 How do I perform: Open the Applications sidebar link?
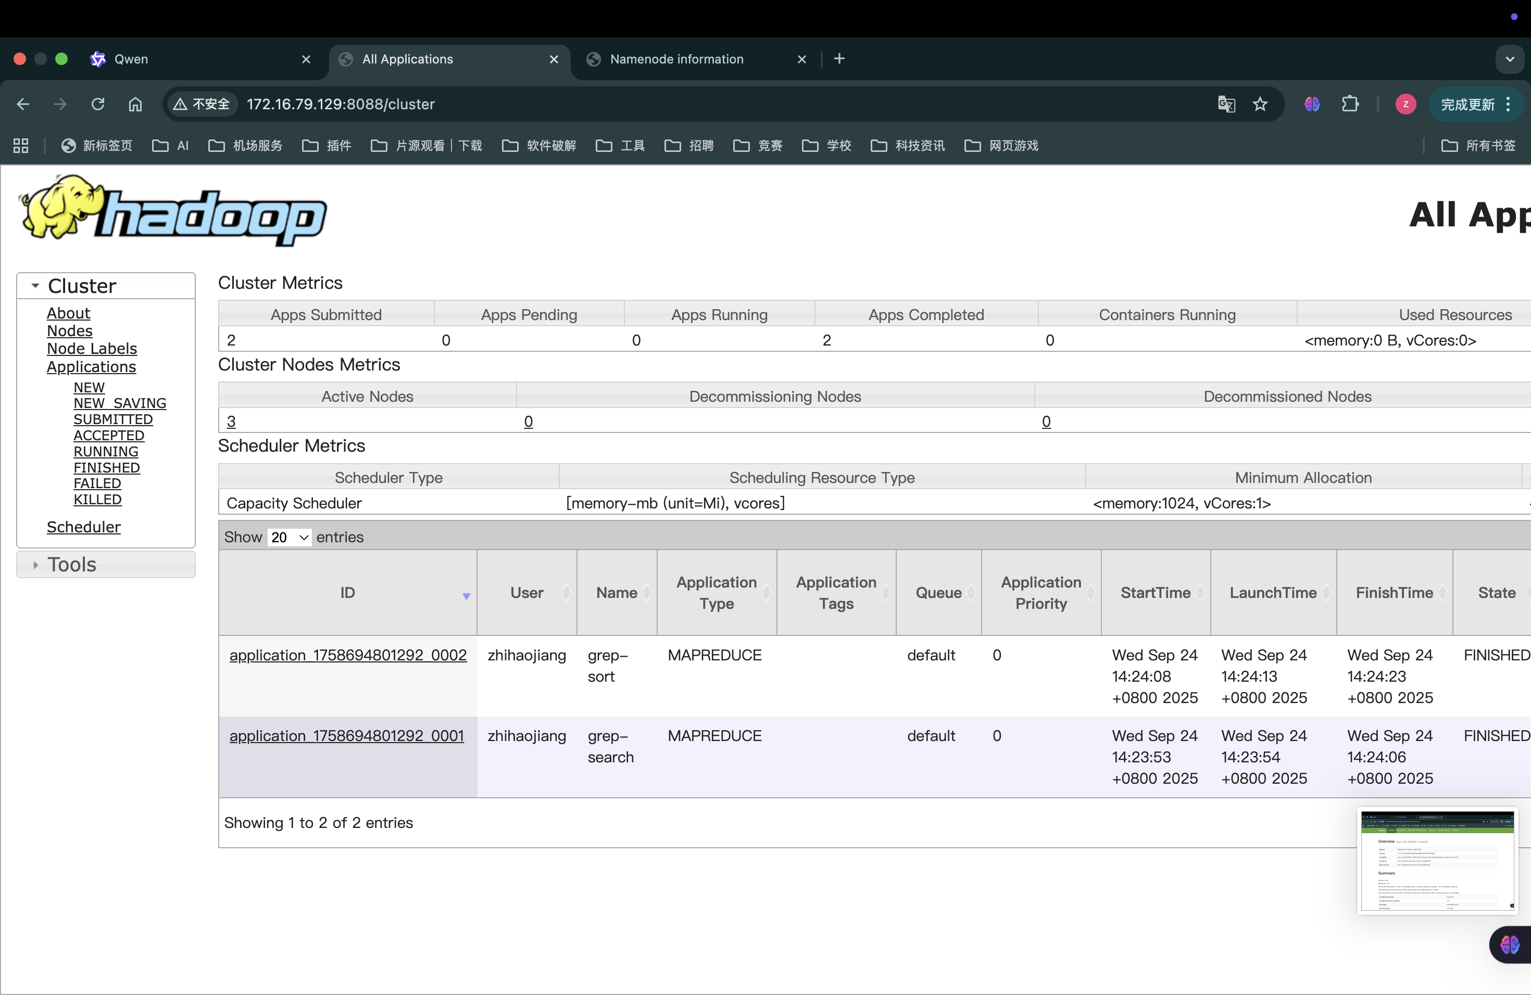[91, 366]
